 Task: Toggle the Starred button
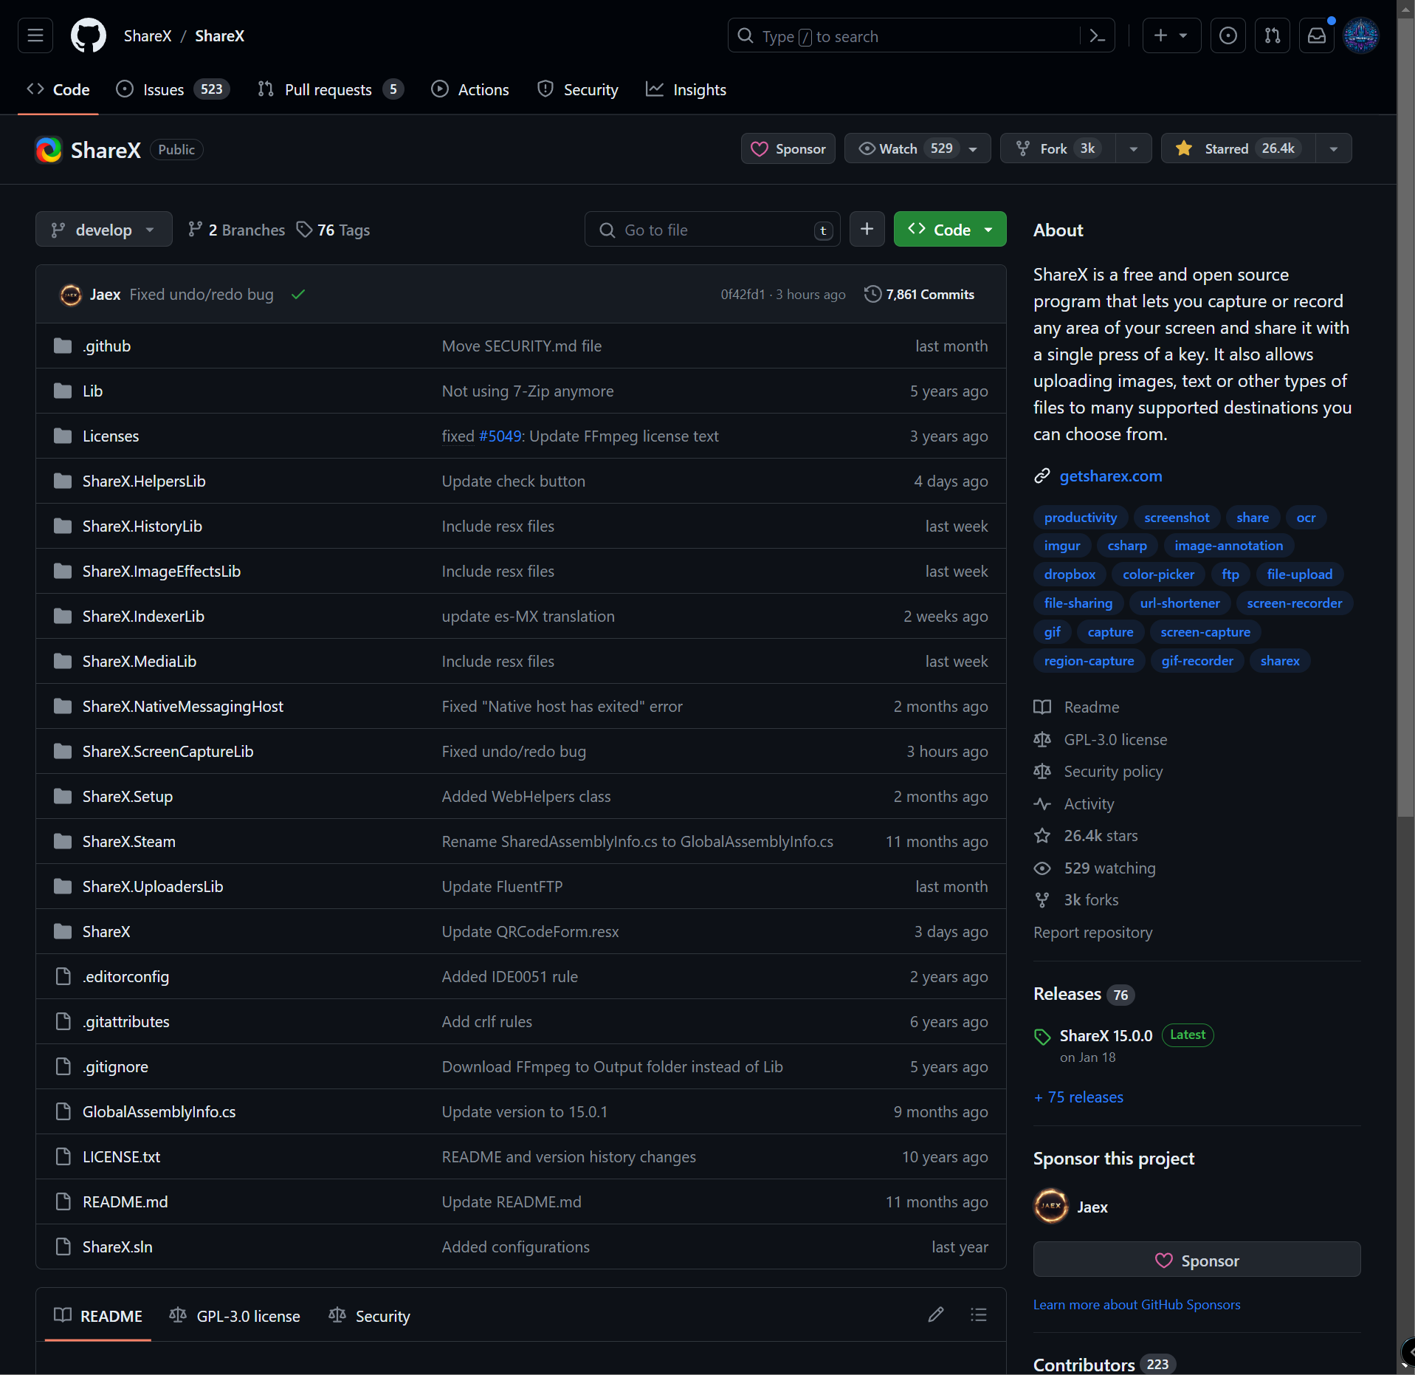1239,148
